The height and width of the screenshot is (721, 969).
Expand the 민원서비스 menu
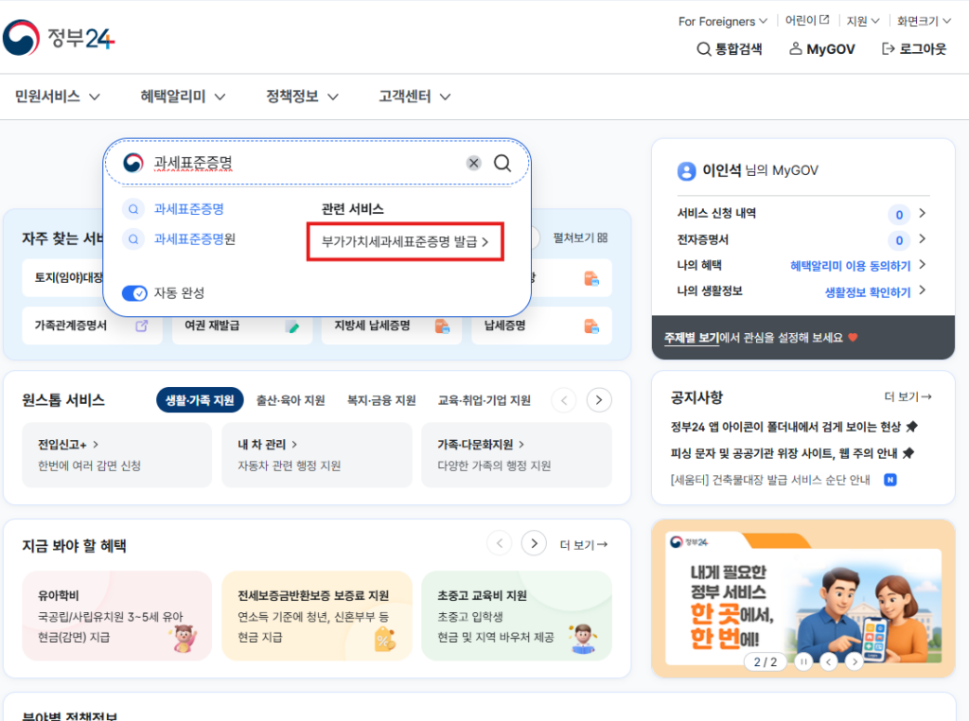pyautogui.click(x=58, y=97)
